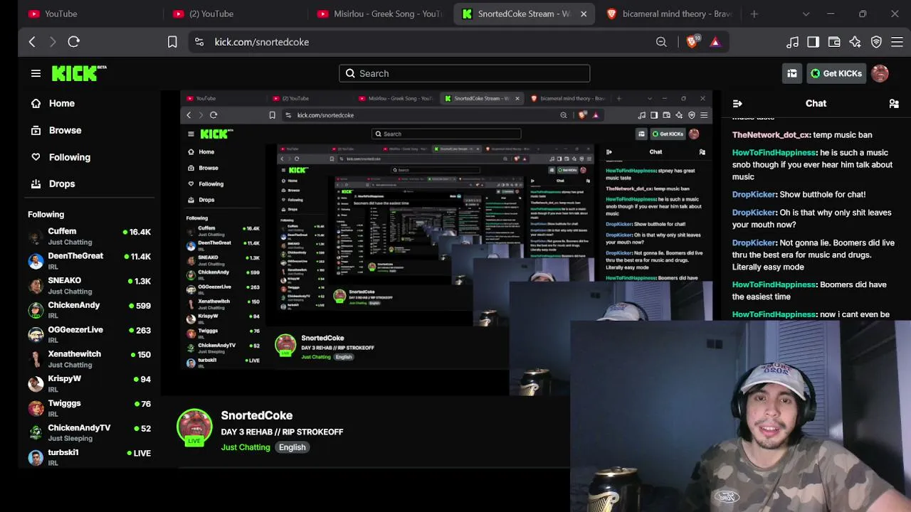Image resolution: width=911 pixels, height=512 pixels.
Task: Expand the browser tab search chevron
Action: [806, 14]
